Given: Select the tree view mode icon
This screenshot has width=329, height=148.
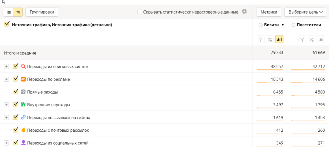Looking at the screenshot, I should coord(18,12).
